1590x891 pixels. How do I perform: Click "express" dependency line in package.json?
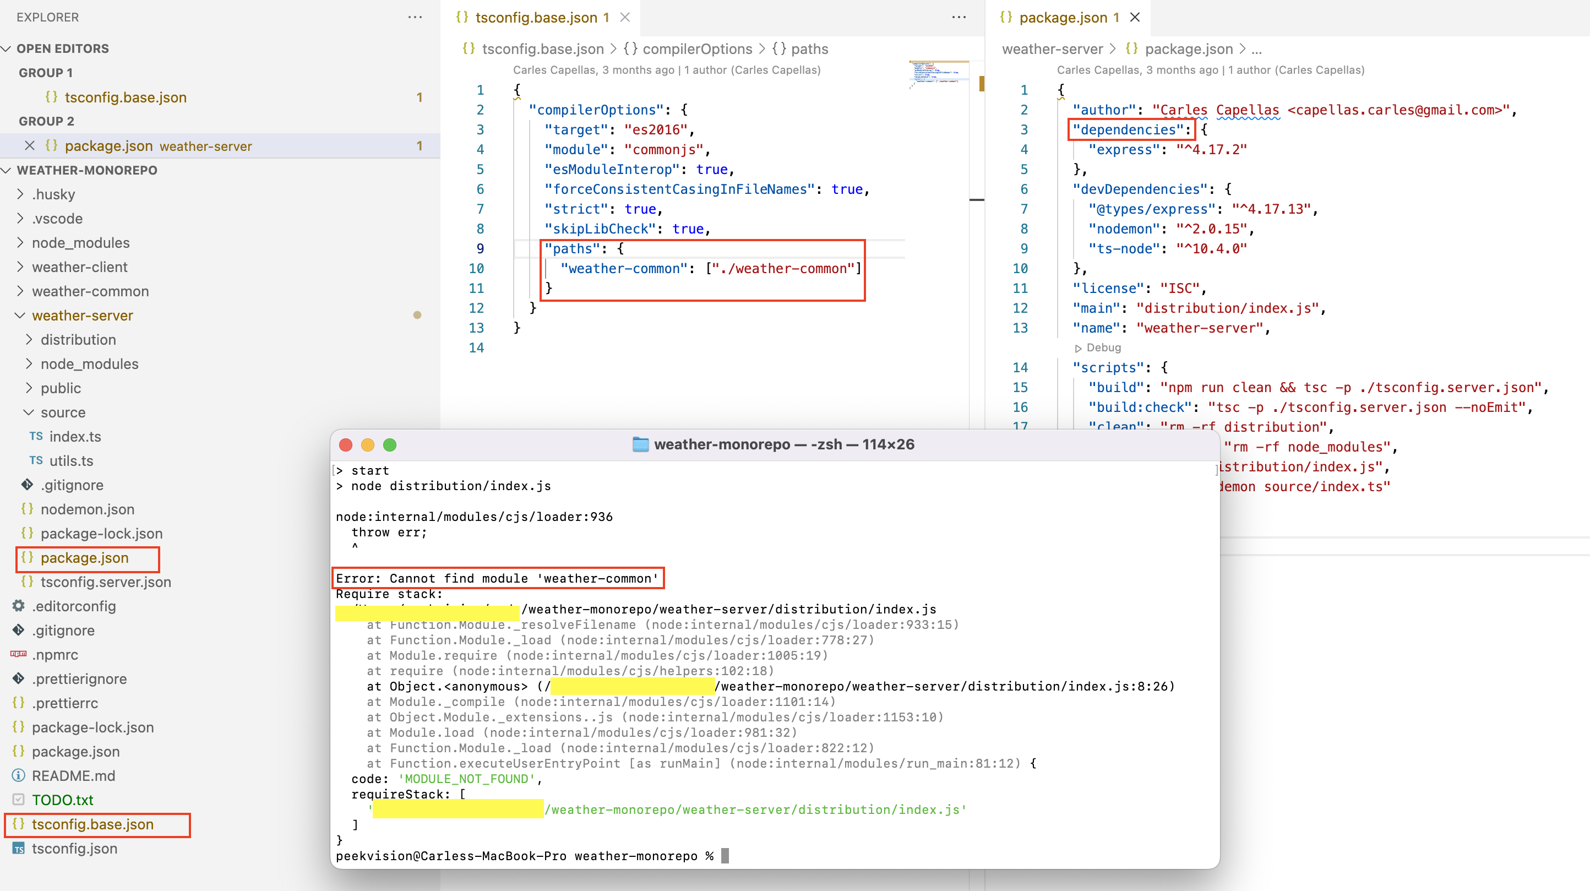tap(1167, 149)
